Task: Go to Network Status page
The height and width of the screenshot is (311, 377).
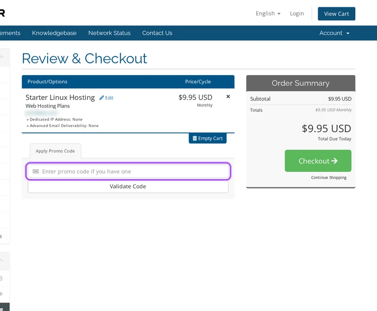Action: (x=109, y=33)
